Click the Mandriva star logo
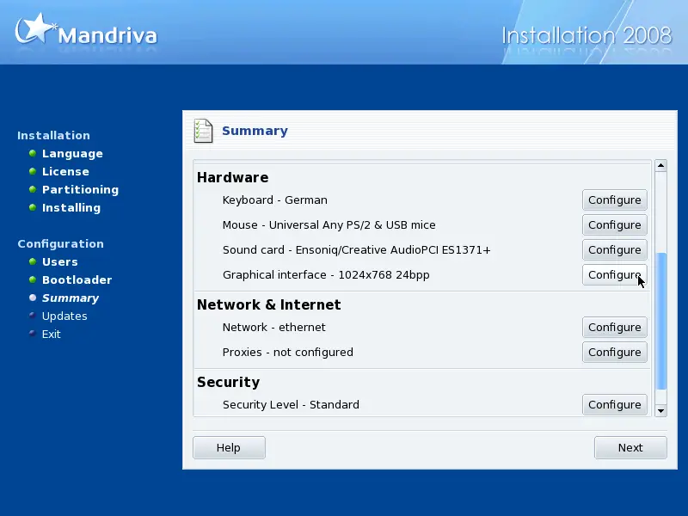Image resolution: width=688 pixels, height=516 pixels. pos(35,29)
